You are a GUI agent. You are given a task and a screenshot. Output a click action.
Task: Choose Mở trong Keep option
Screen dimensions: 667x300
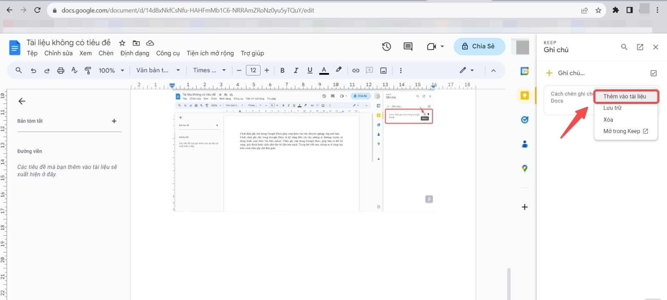click(626, 131)
